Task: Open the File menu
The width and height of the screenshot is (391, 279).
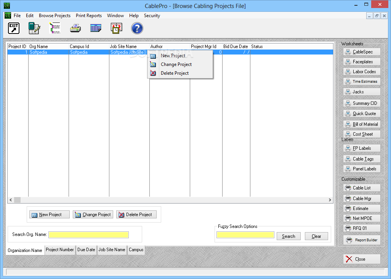Action: pos(17,16)
